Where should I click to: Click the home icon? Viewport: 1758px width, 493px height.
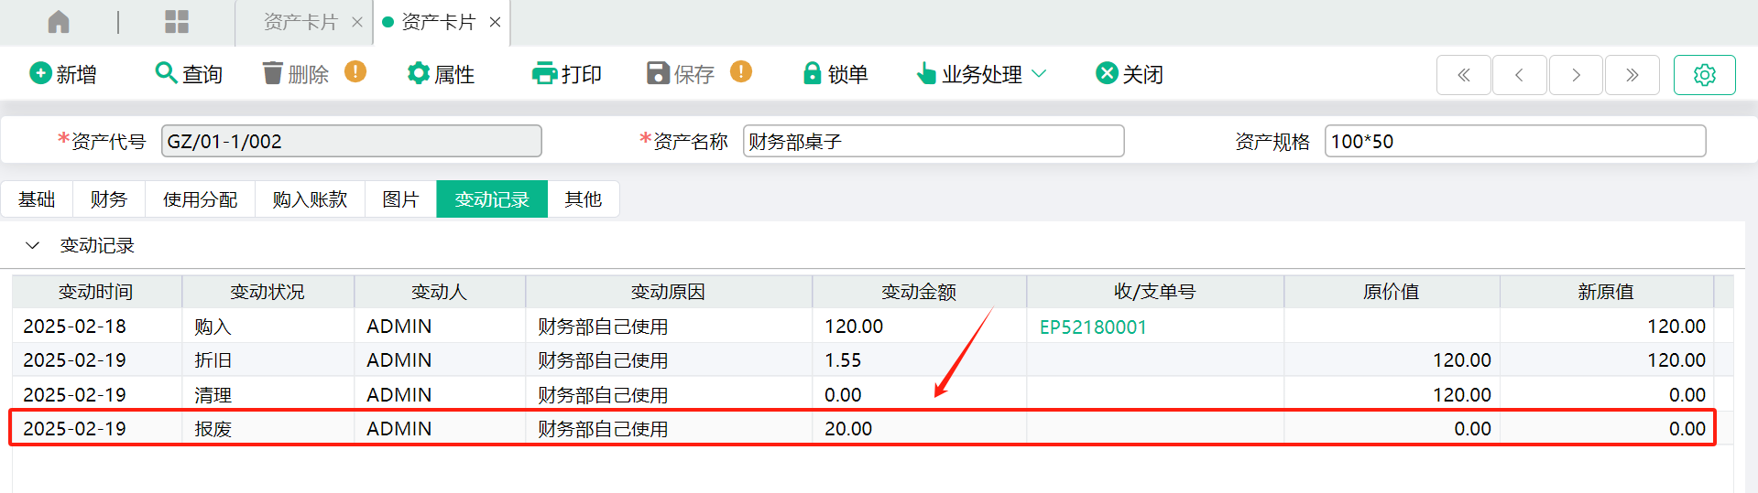point(59,22)
